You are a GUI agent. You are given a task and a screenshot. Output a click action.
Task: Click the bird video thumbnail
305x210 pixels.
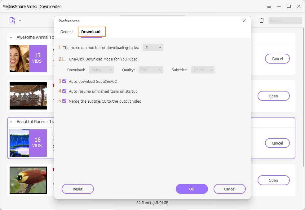click(28, 180)
